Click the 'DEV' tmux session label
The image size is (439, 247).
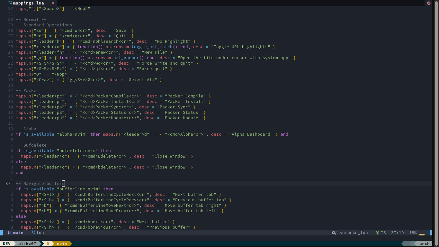[x=7, y=243]
